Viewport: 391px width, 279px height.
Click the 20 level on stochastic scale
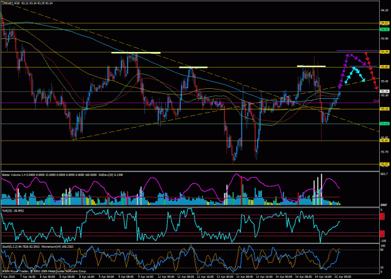click(382, 268)
